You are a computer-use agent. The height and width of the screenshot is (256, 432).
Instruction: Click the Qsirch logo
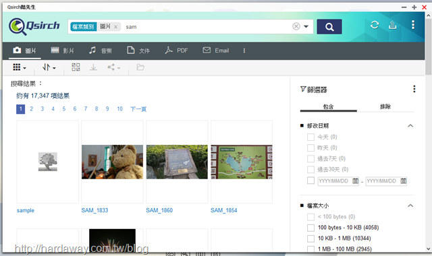click(34, 27)
